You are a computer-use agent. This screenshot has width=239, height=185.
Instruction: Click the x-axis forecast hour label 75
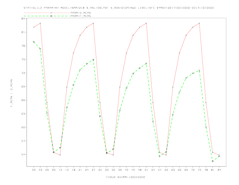(199, 170)
